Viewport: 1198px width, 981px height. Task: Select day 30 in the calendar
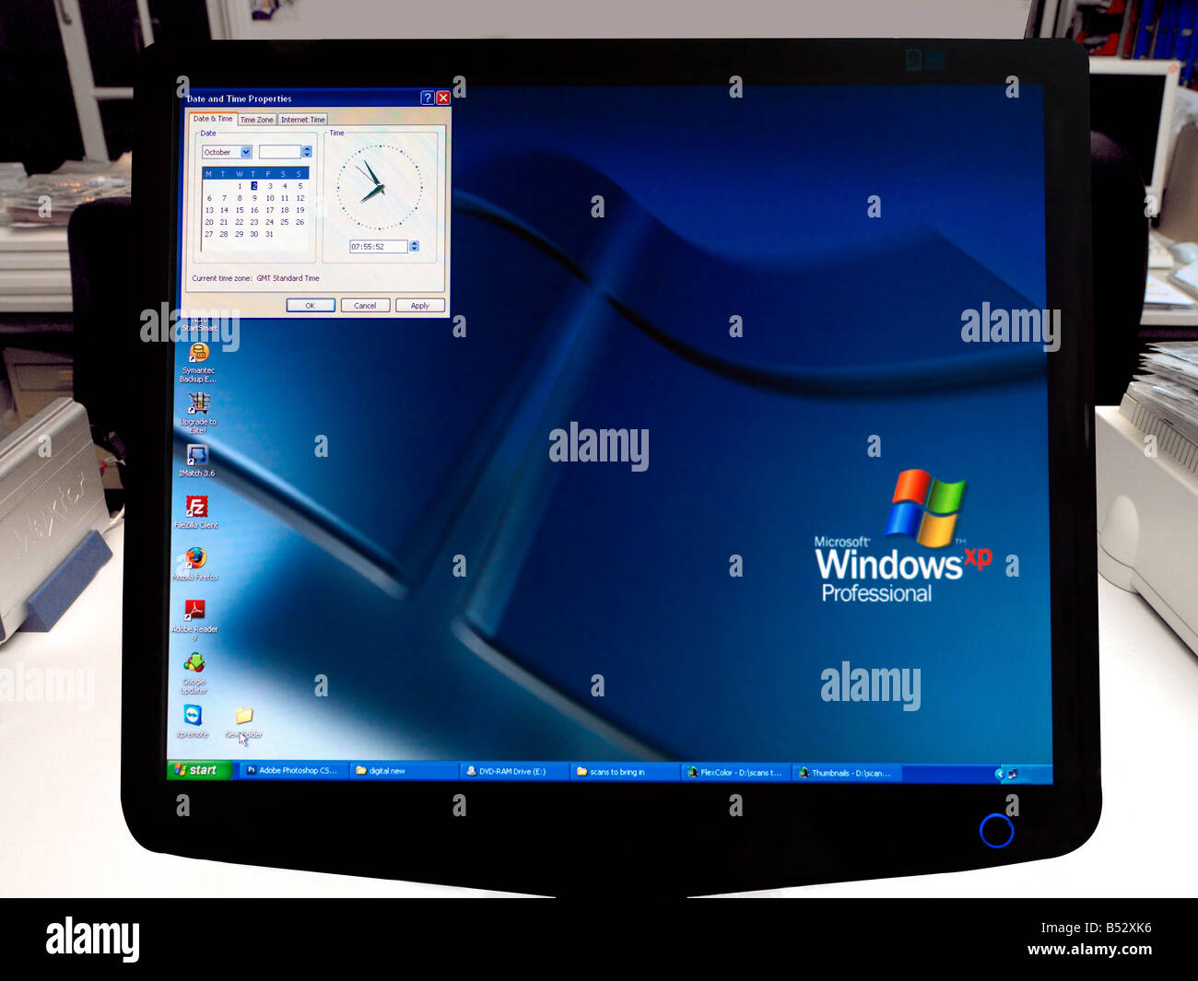click(x=254, y=234)
